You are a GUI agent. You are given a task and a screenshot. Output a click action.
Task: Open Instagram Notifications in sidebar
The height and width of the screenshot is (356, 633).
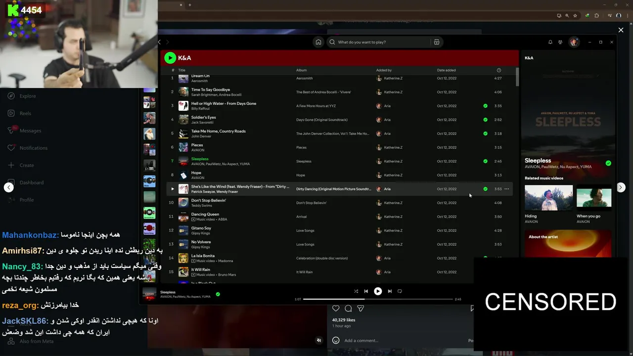click(x=28, y=148)
